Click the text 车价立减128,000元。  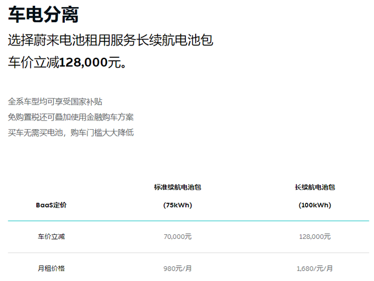pos(67,63)
